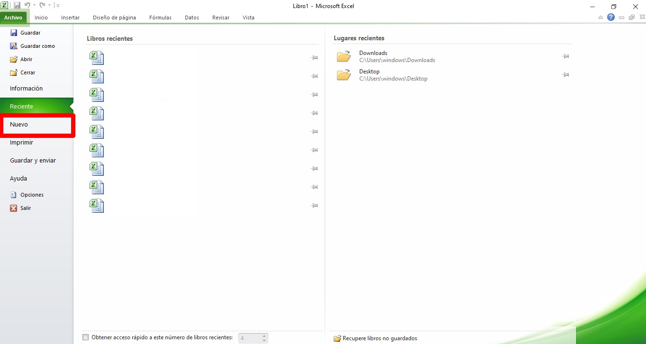646x344 pixels.
Task: Decrease the recent books count with the down arrow
Action: pyautogui.click(x=265, y=341)
